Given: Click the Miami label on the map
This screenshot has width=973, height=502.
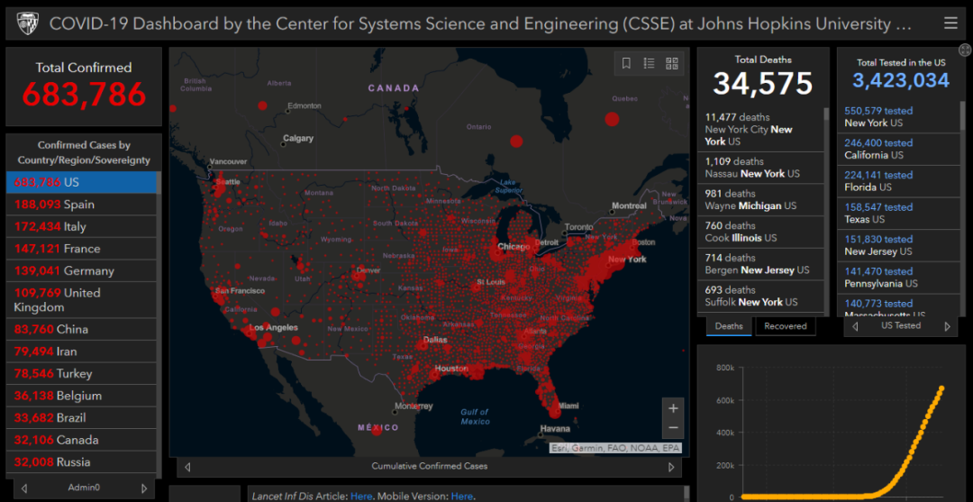Looking at the screenshot, I should pos(568,406).
